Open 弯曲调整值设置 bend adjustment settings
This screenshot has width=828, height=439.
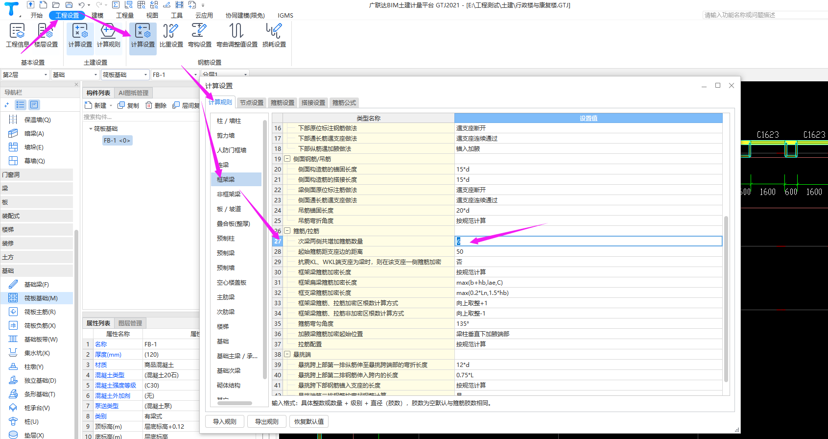[x=237, y=35]
